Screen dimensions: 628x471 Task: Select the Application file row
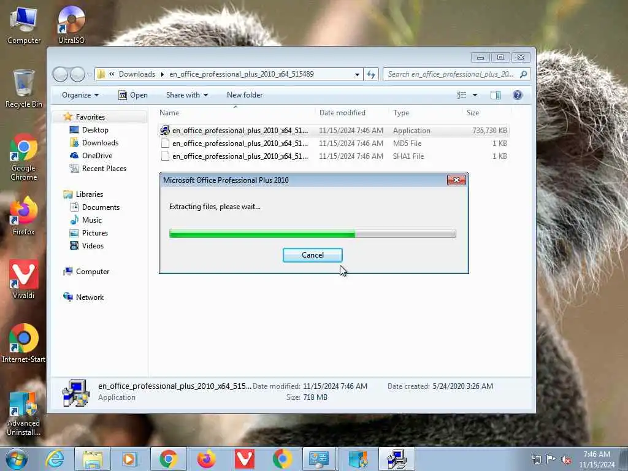pos(334,131)
